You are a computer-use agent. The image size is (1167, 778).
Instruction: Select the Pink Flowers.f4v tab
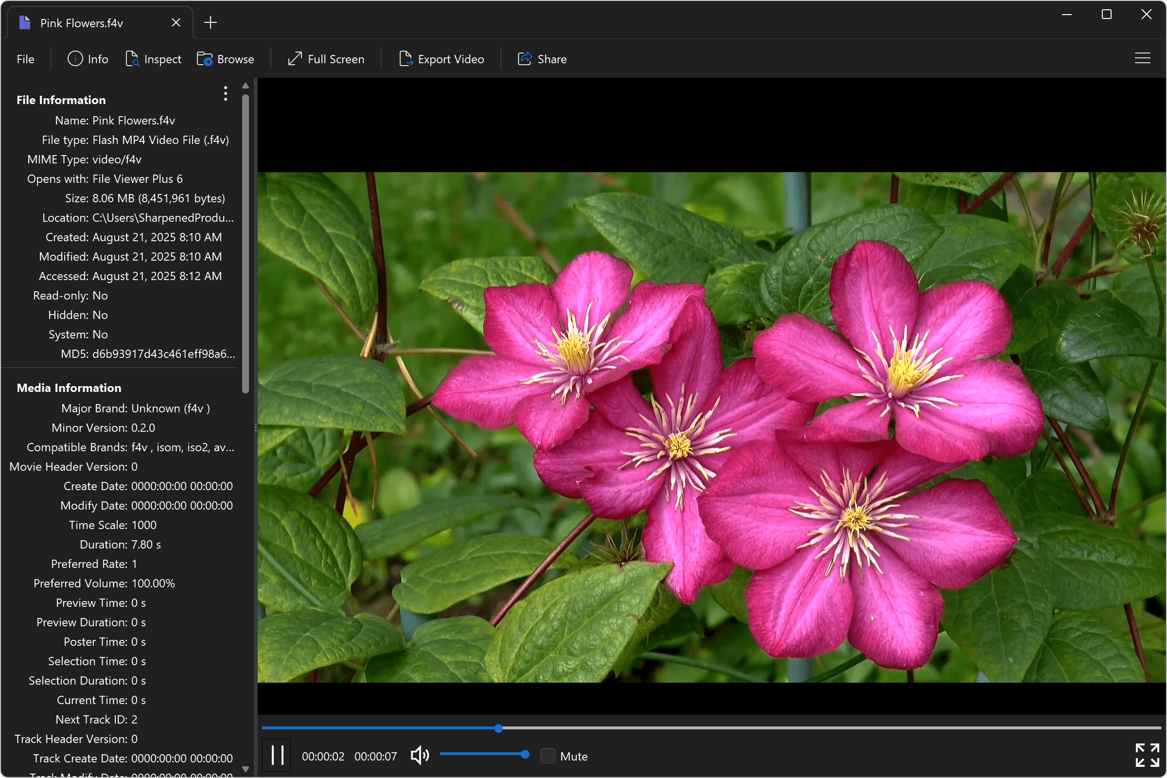[82, 22]
